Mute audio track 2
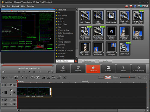The image size is (150, 112). [x=11, y=100]
